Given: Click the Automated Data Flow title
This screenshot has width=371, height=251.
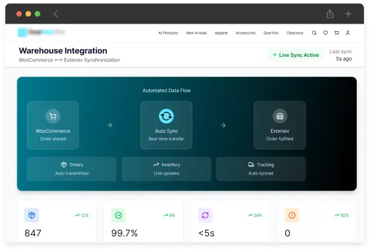Looking at the screenshot, I should [167, 90].
